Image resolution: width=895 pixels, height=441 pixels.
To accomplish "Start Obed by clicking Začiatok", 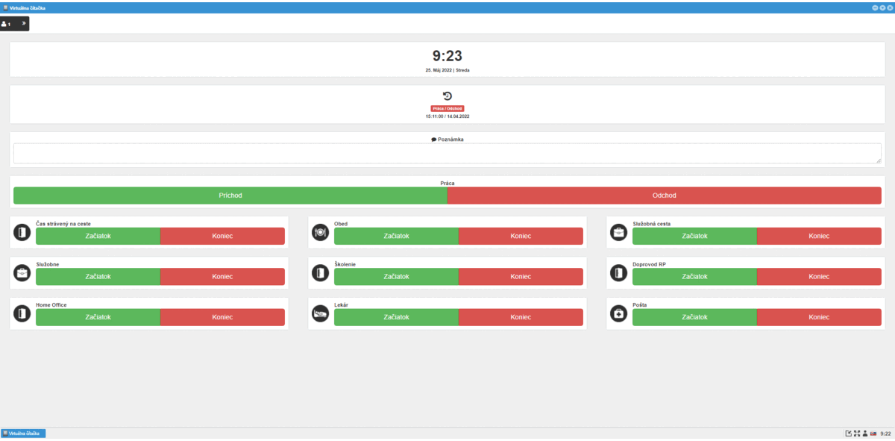I will click(x=396, y=236).
